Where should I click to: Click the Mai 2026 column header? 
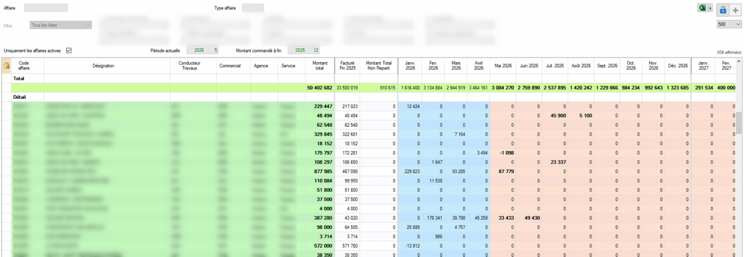pos(503,66)
